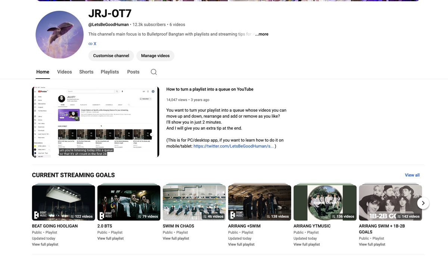
Task: Click the ARIRANG +SWIM playlist title
Action: click(x=244, y=226)
